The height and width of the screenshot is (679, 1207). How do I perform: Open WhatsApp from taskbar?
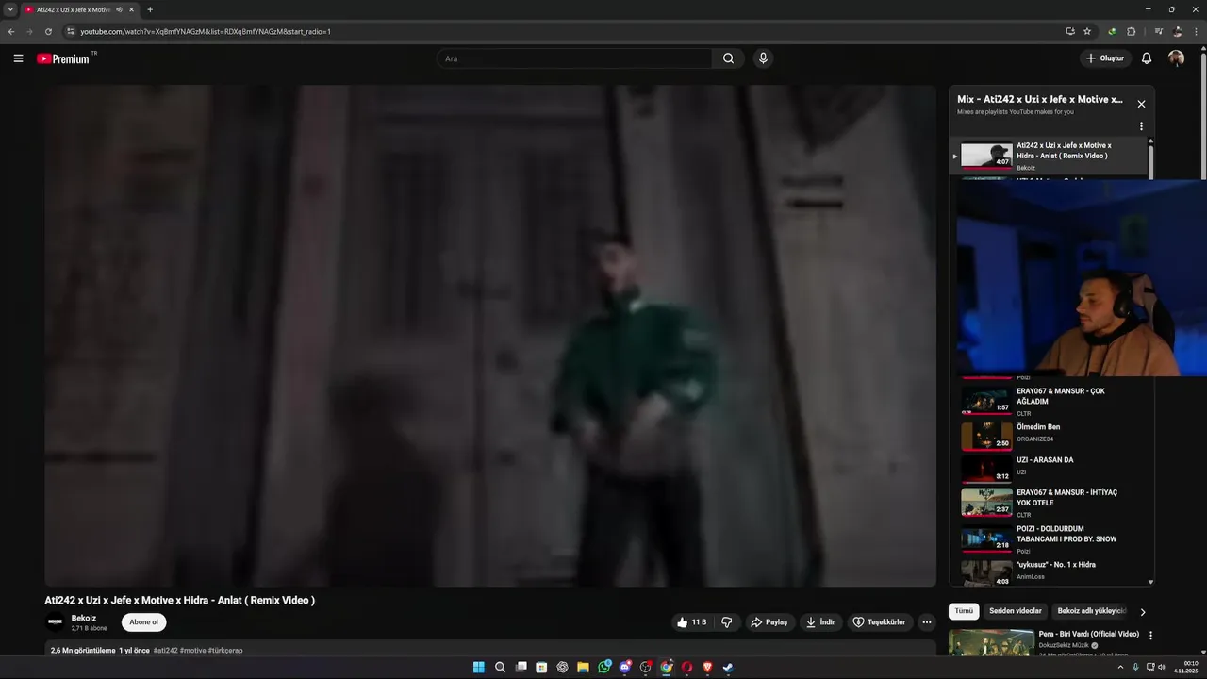pos(604,667)
